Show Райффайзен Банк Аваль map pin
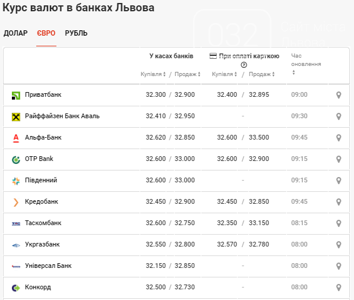 tap(339, 116)
